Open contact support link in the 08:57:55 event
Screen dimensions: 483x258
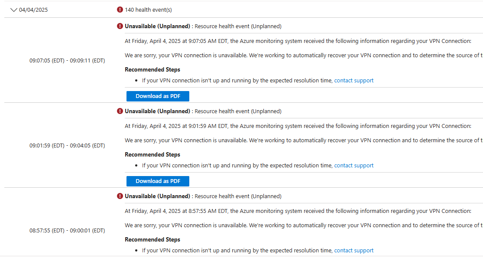point(353,250)
